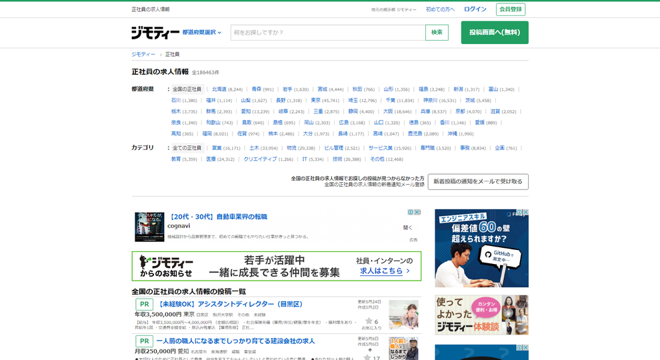Click the 開く arrow on cognavi ad
660x360 pixels.
coord(407,227)
